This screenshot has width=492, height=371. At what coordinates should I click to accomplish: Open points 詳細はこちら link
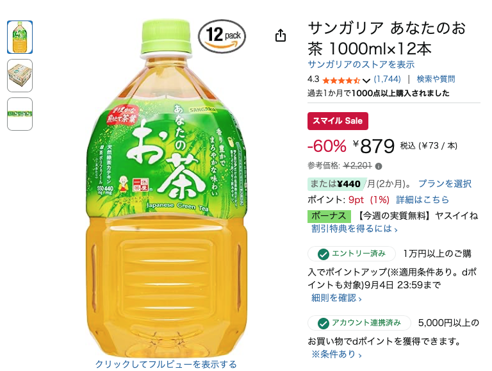coord(422,200)
